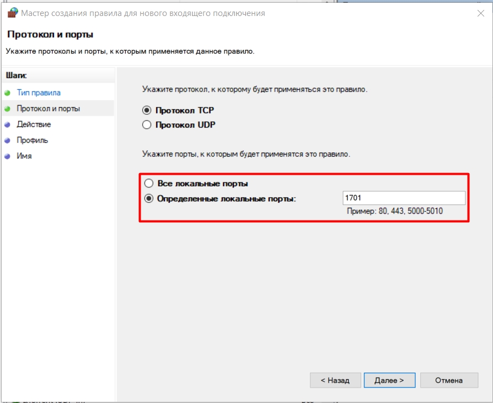Viewport: 493px width, 403px height.
Task: Select the Протокол UDP radio button
Action: coord(147,125)
